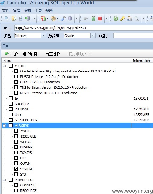153x194 pixels.
Task: Click the grayed search magnifier icon
Action: pos(136,18)
